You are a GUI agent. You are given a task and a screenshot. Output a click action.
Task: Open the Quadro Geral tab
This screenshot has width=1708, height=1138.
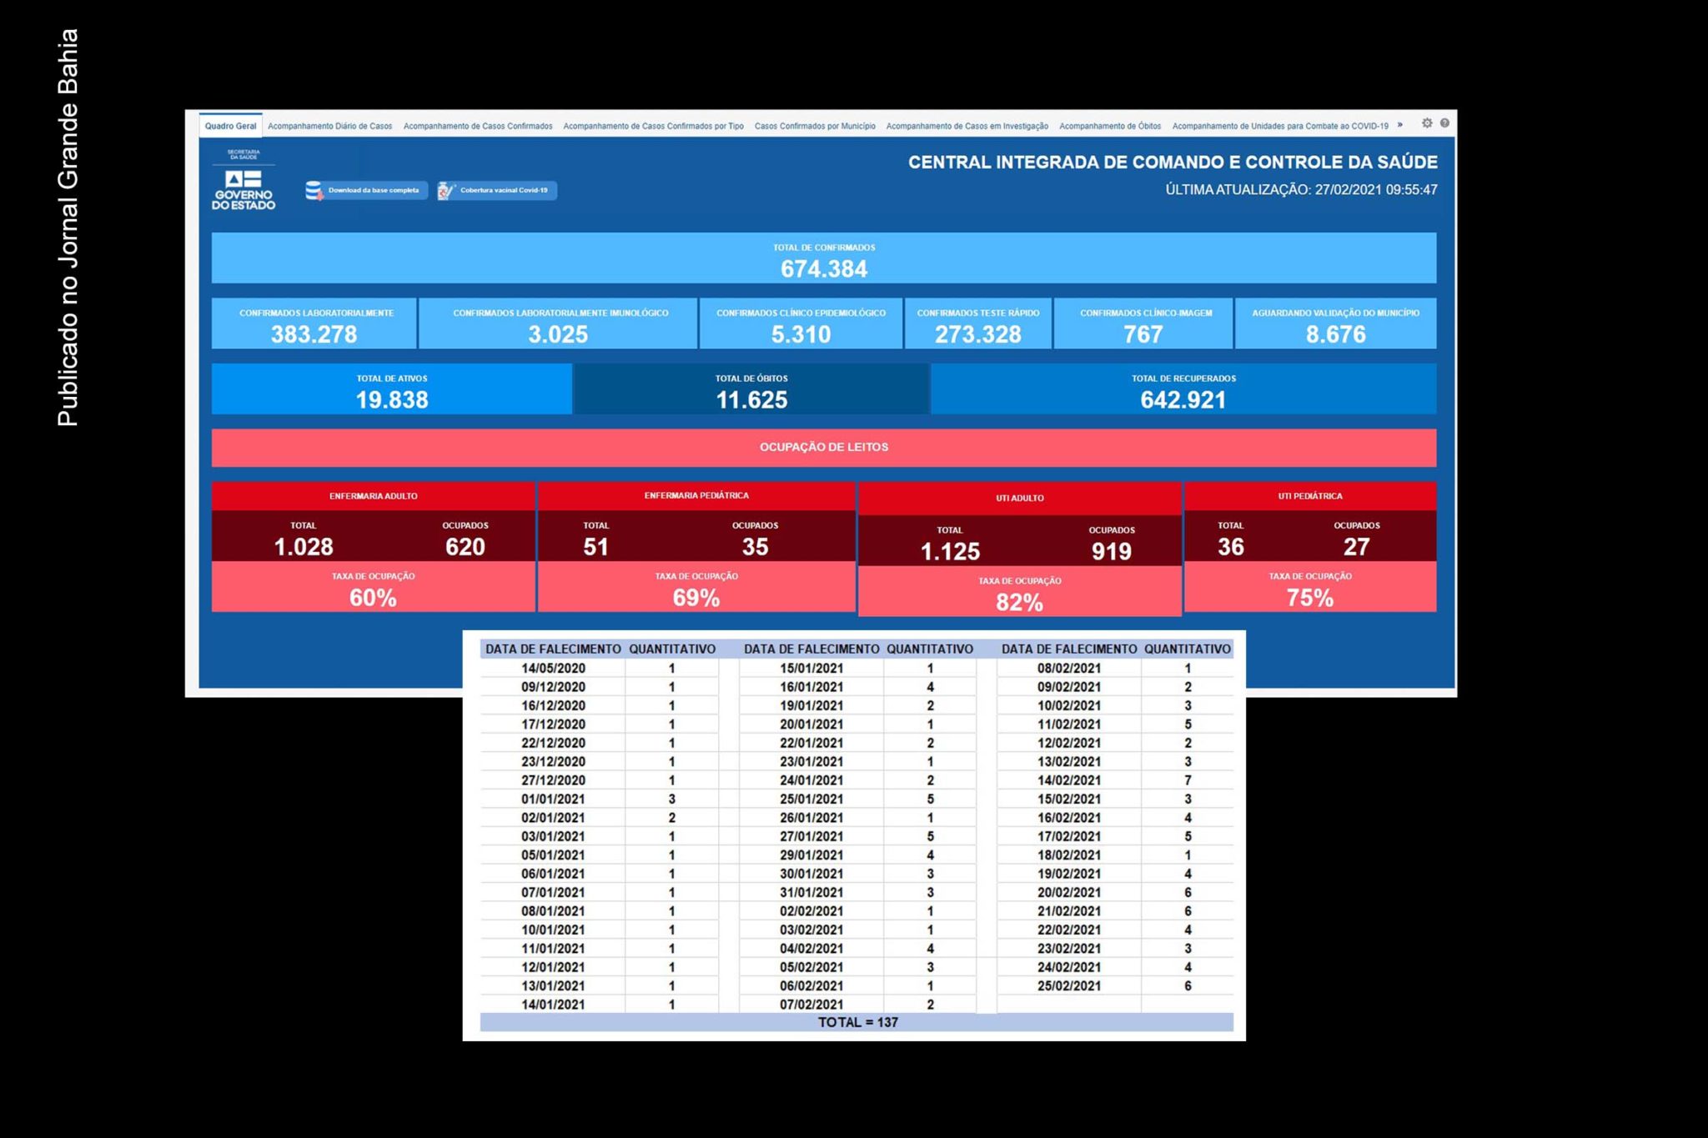point(231,126)
